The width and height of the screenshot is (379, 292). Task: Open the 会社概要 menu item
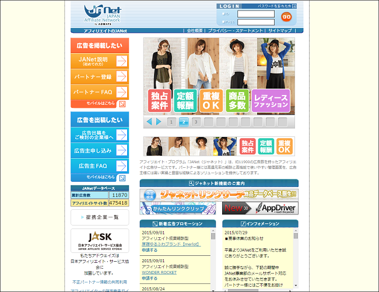point(195,31)
